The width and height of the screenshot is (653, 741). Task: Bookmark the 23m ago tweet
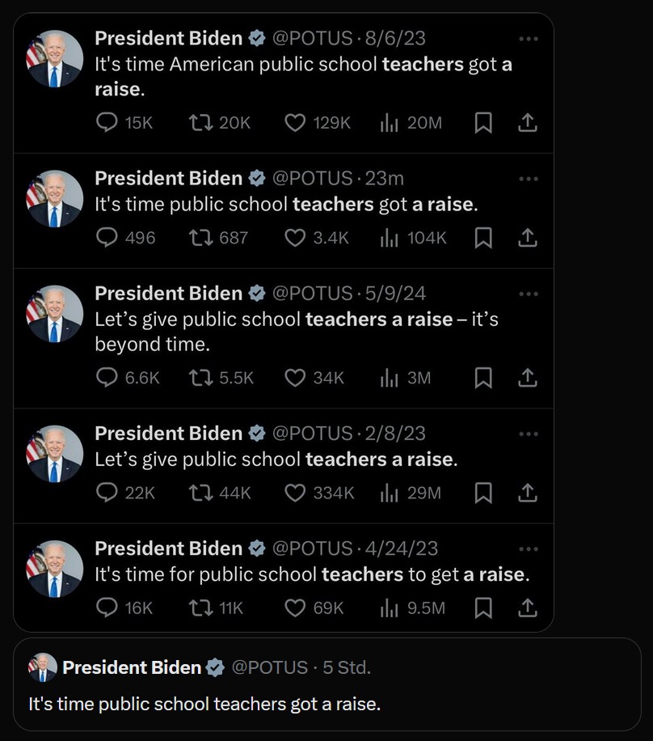click(483, 237)
